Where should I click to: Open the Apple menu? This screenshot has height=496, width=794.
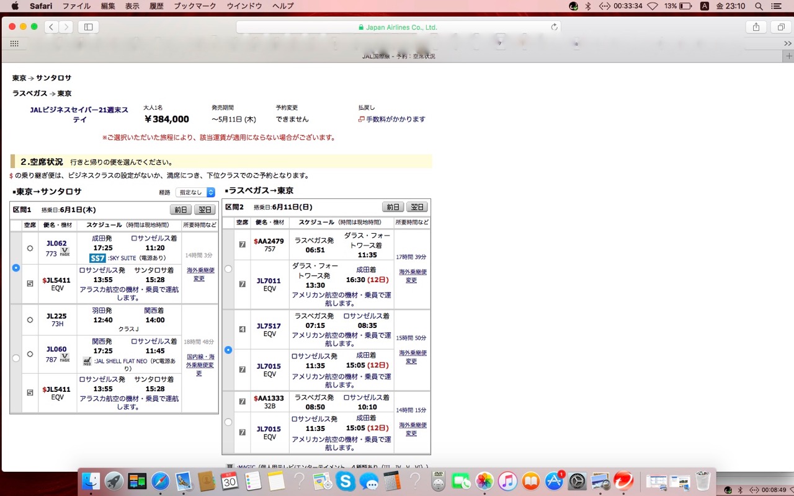[x=15, y=6]
